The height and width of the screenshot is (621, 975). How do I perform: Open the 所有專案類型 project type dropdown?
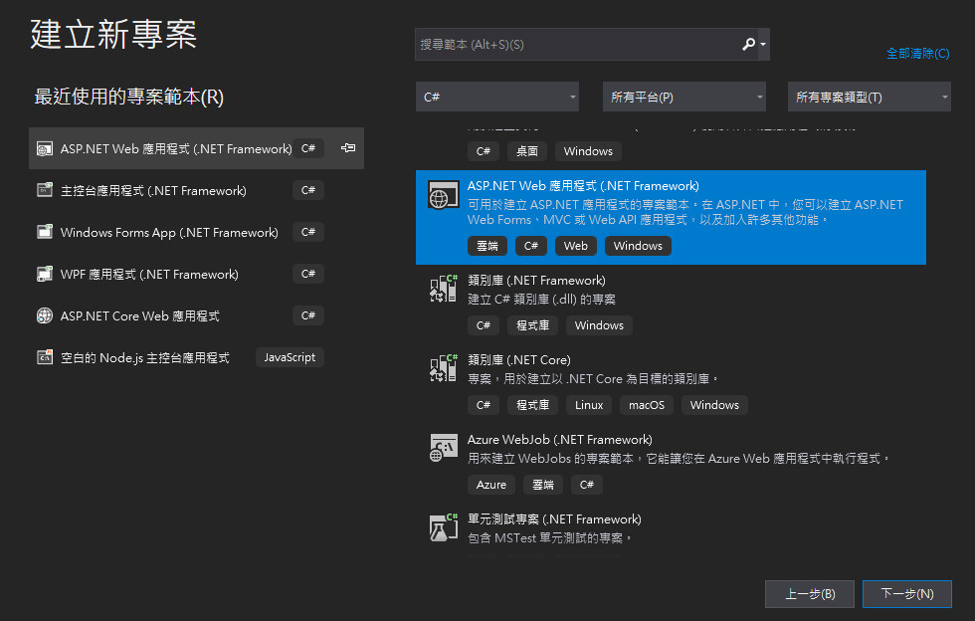pyautogui.click(x=870, y=98)
